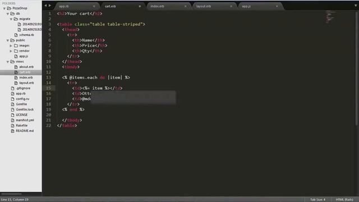Click 'table table-striped' class string
Viewport: 359px width, 202px height.
(116, 24)
